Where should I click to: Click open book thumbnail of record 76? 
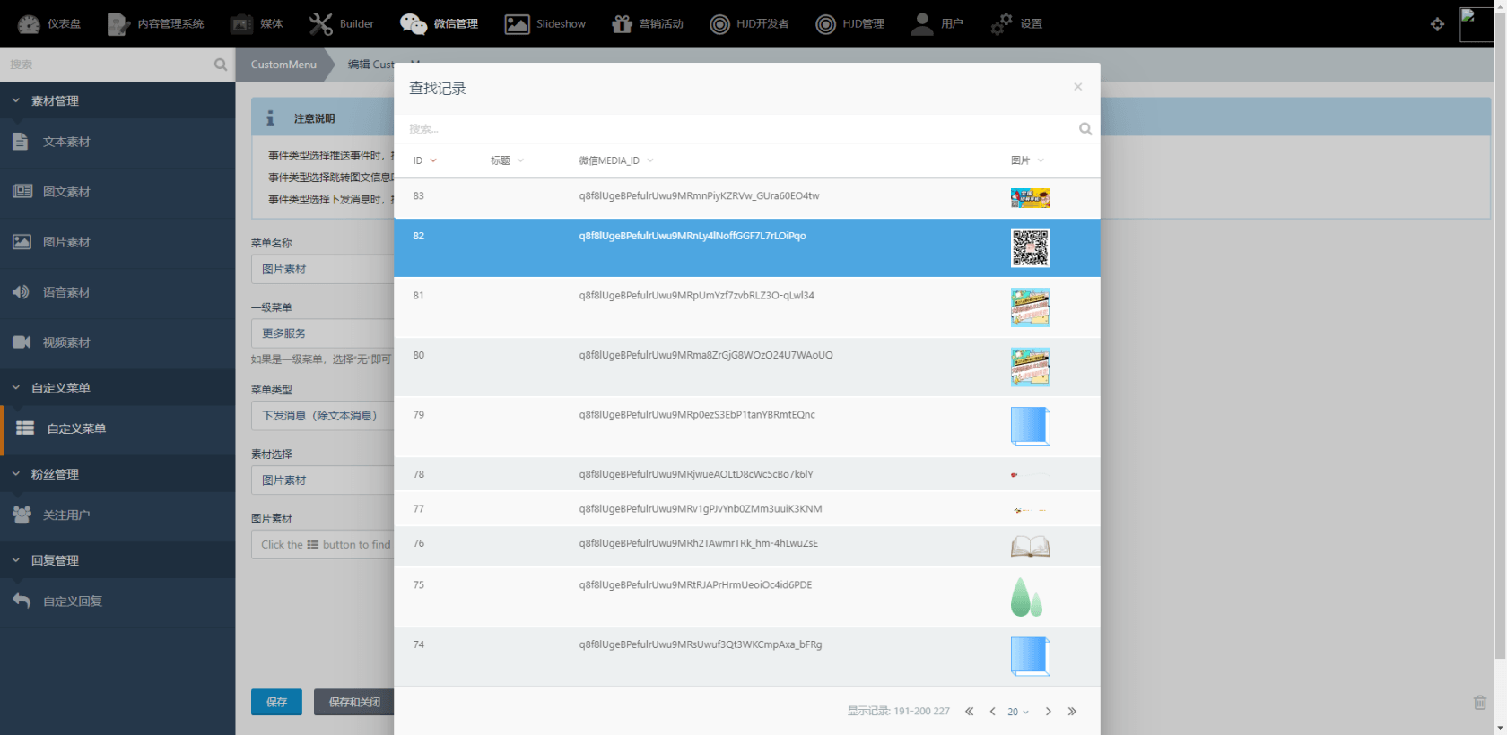[x=1030, y=546]
